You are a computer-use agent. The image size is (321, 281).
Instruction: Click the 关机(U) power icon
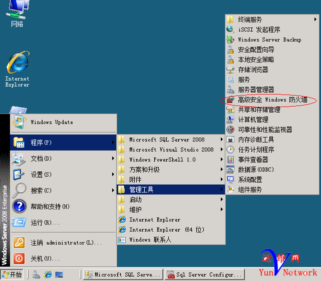19,258
